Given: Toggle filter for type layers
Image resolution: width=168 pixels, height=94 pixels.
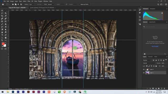Looking at the screenshot, I should point(159,60).
